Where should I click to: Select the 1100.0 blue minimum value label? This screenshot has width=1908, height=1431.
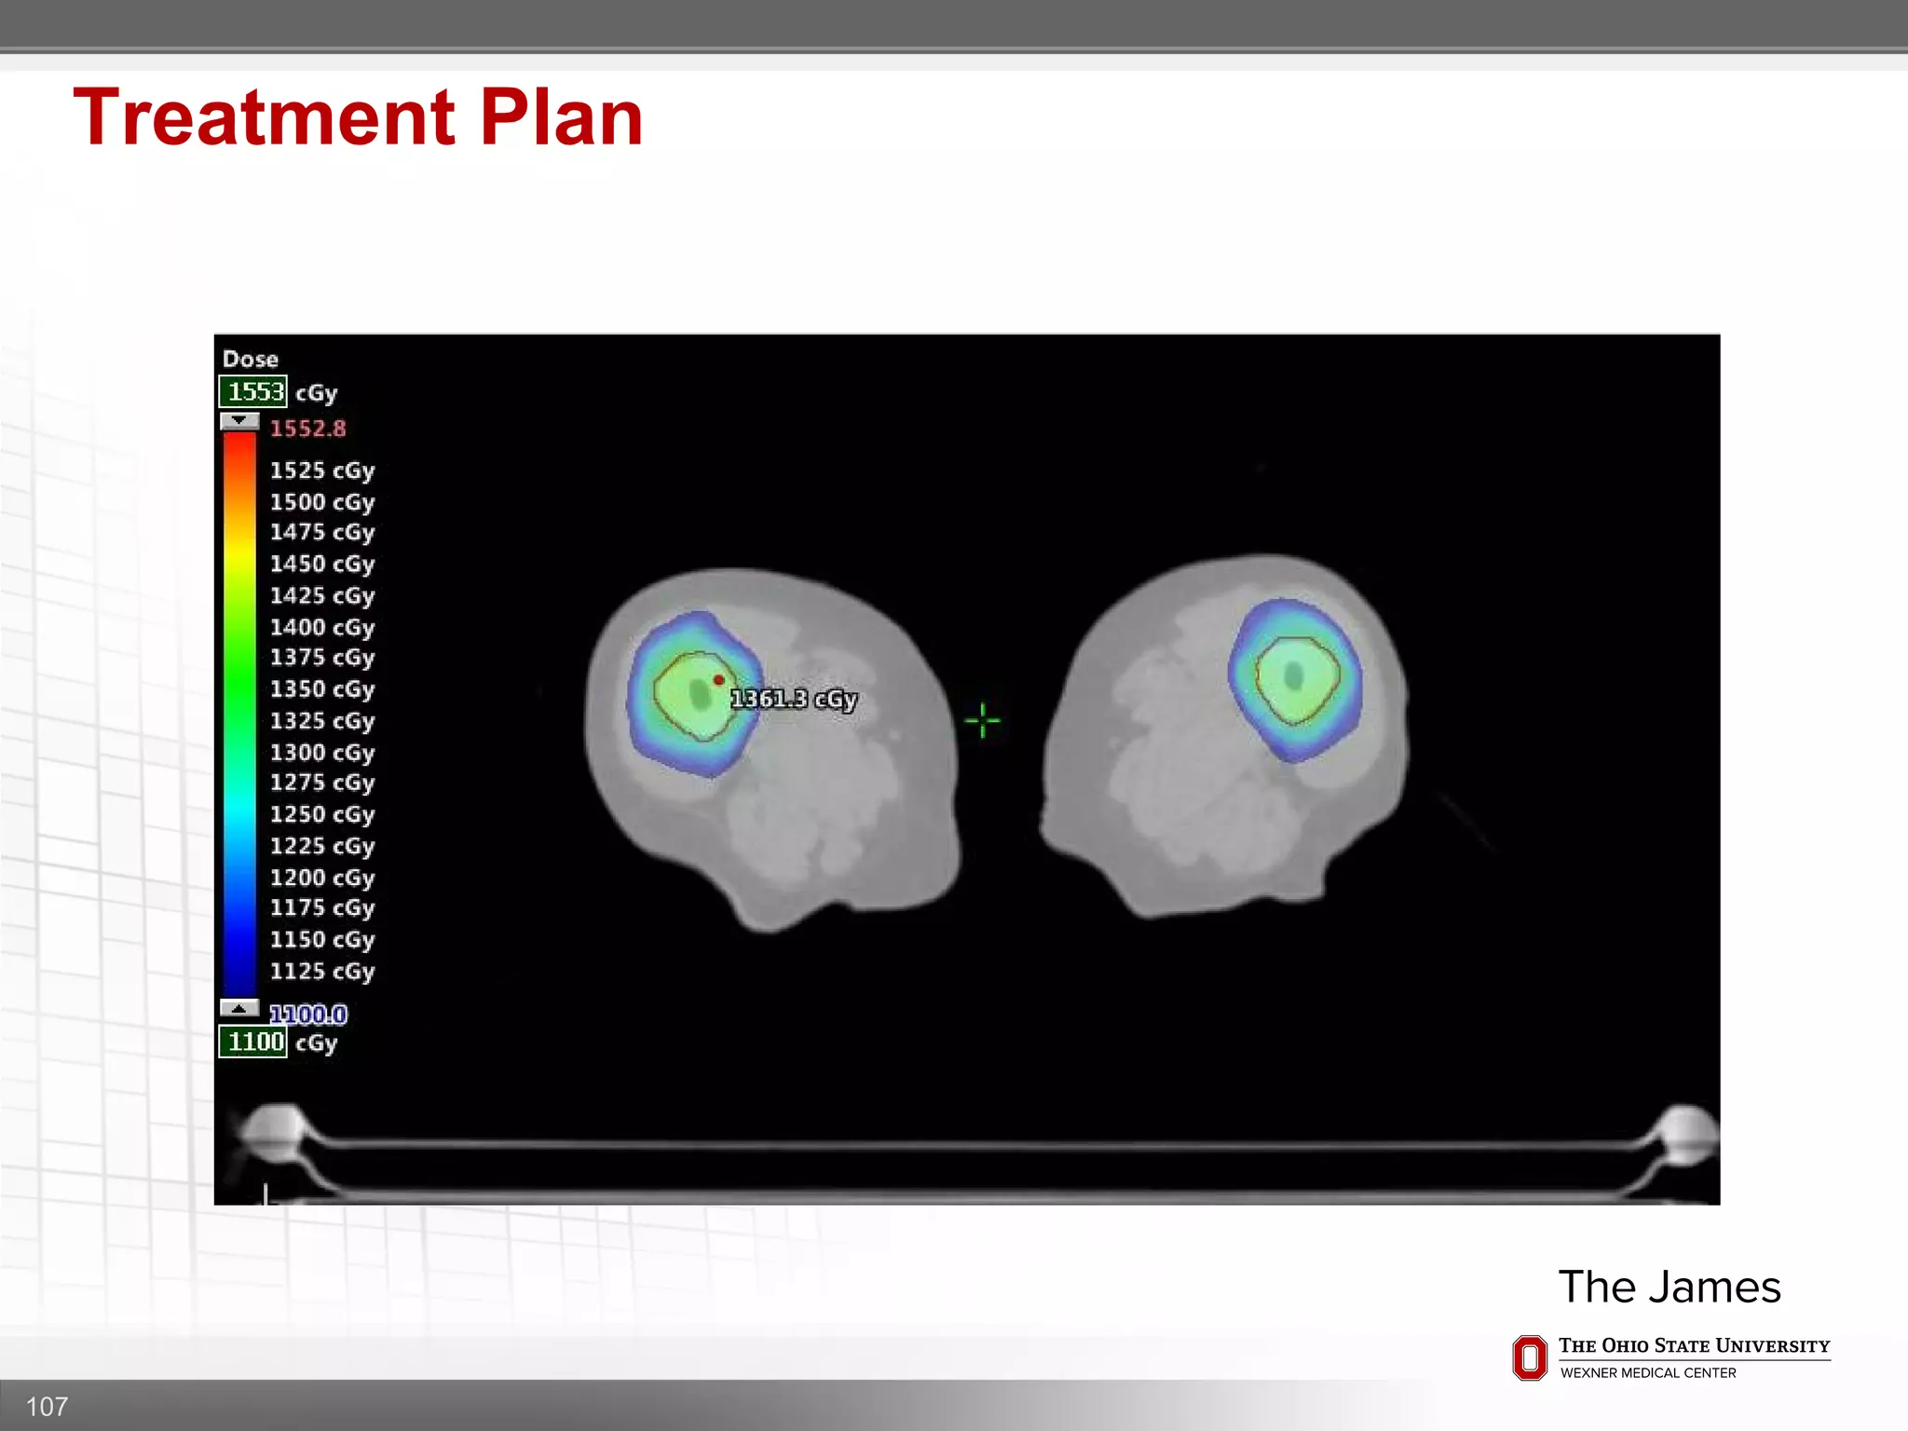(308, 1014)
